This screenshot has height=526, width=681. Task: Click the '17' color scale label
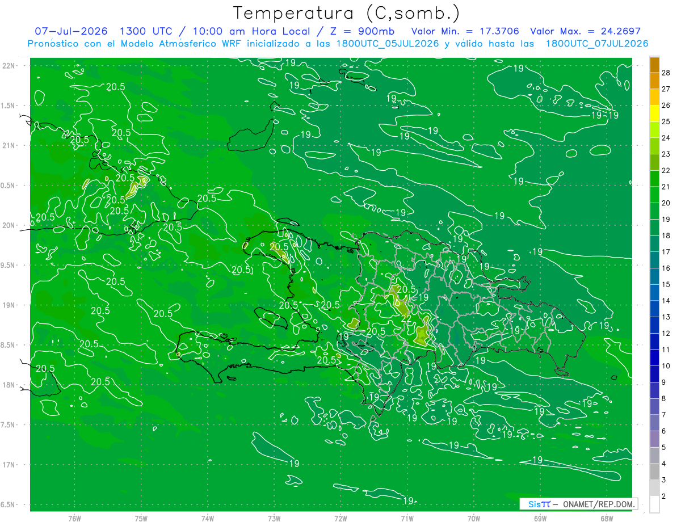[x=666, y=252]
